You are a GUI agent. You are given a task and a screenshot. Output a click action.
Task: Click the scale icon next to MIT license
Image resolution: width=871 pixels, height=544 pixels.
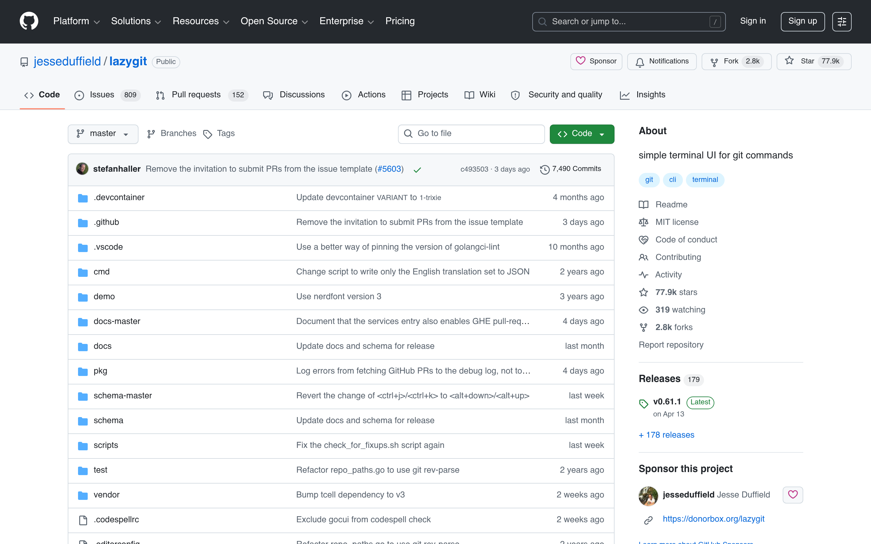tap(644, 222)
